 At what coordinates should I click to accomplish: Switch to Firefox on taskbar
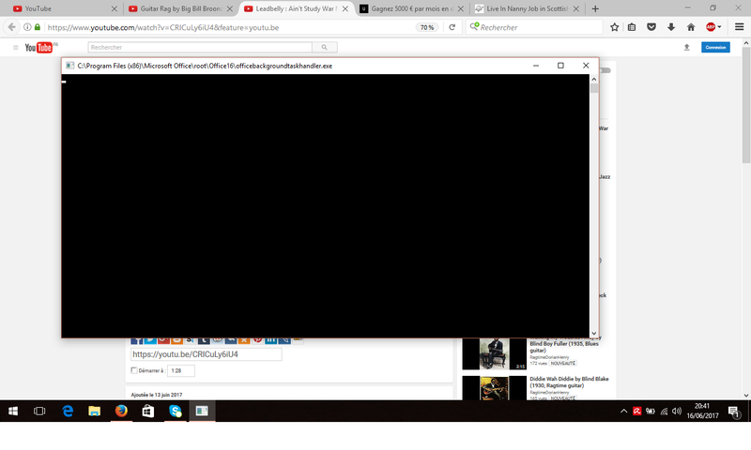[x=121, y=411]
